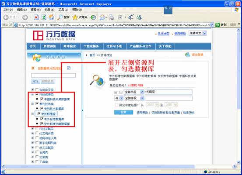Click the first search input containing 计算机
The width and height of the screenshot is (242, 175).
(x=168, y=92)
